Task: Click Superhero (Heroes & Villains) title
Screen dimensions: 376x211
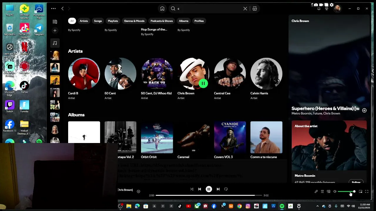Action: click(325, 108)
